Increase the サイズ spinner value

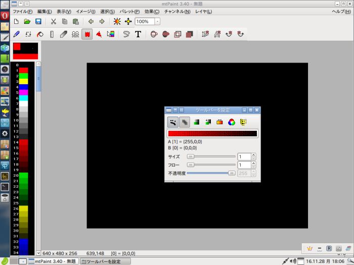pos(253,154)
